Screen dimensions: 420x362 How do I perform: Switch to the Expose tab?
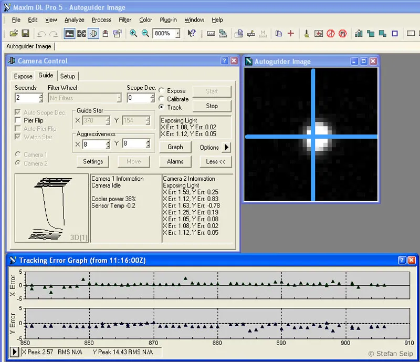[23, 76]
